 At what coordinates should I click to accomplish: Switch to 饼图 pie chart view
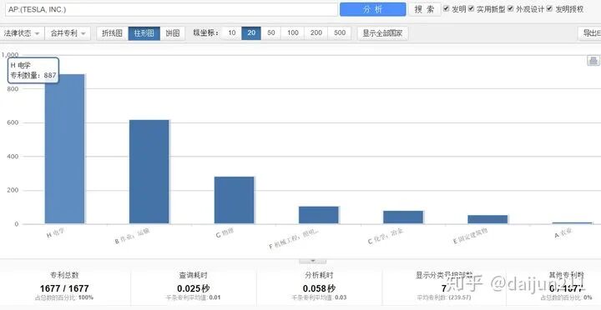(x=173, y=33)
